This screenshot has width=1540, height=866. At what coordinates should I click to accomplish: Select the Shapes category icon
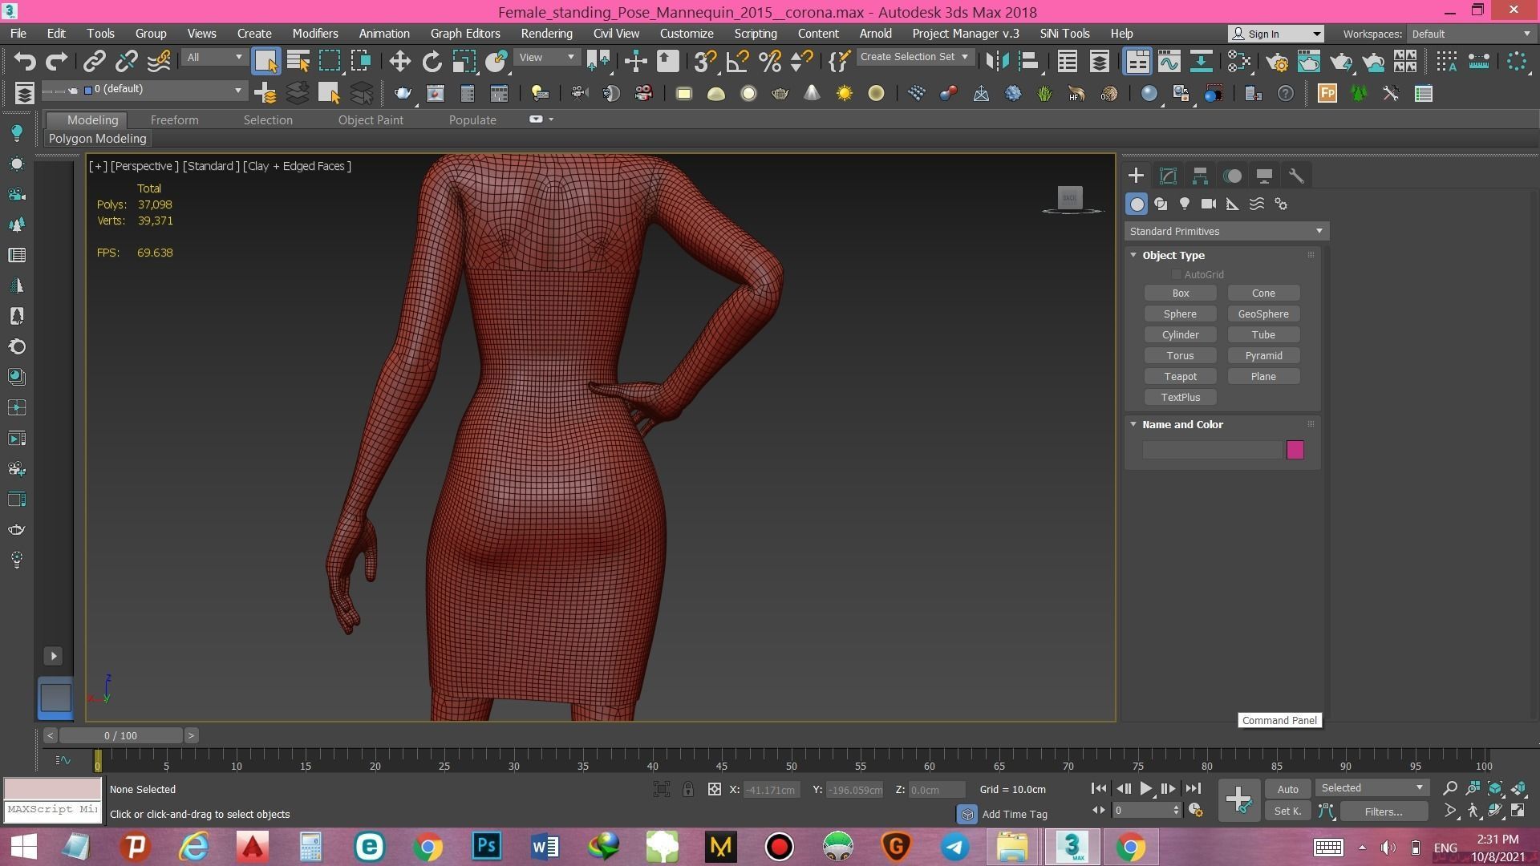coord(1161,204)
